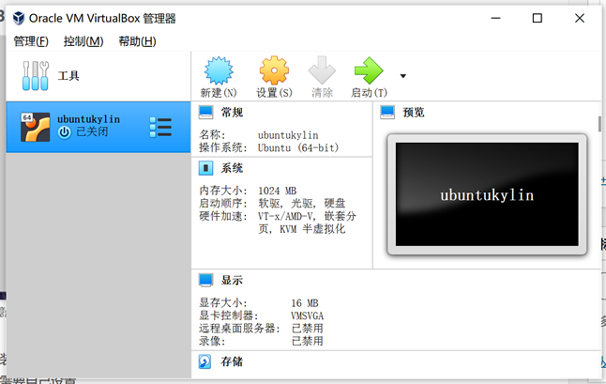Open the 帮助(H) menu
Image resolution: width=606 pixels, height=384 pixels.
point(137,41)
